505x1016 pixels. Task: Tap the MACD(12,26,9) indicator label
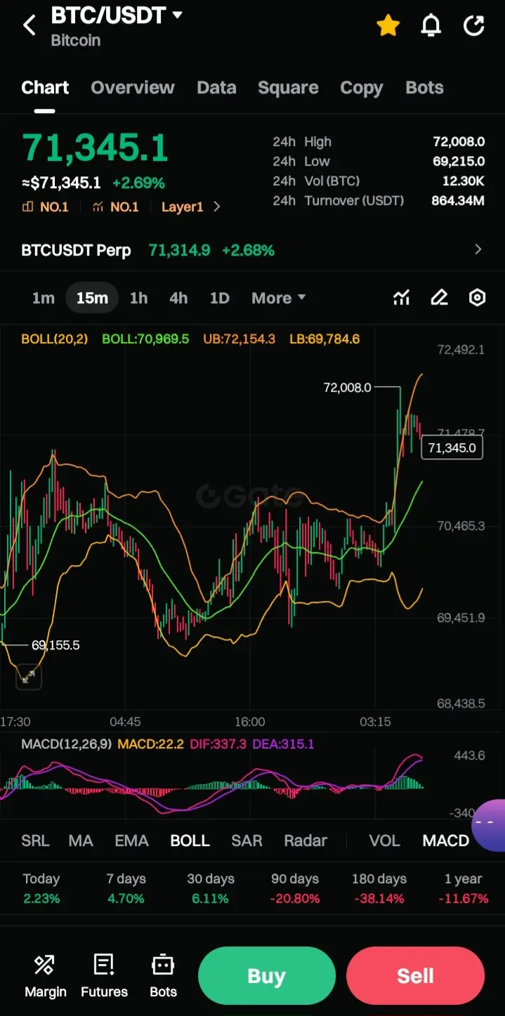66,744
